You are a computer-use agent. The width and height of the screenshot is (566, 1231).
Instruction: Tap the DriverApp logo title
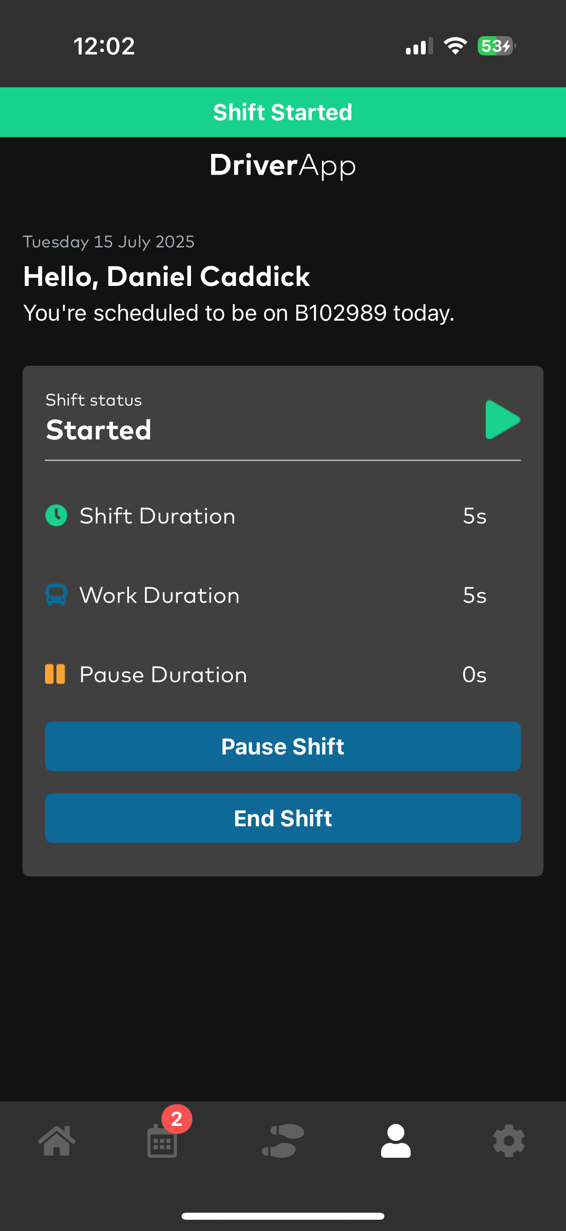[x=283, y=165]
